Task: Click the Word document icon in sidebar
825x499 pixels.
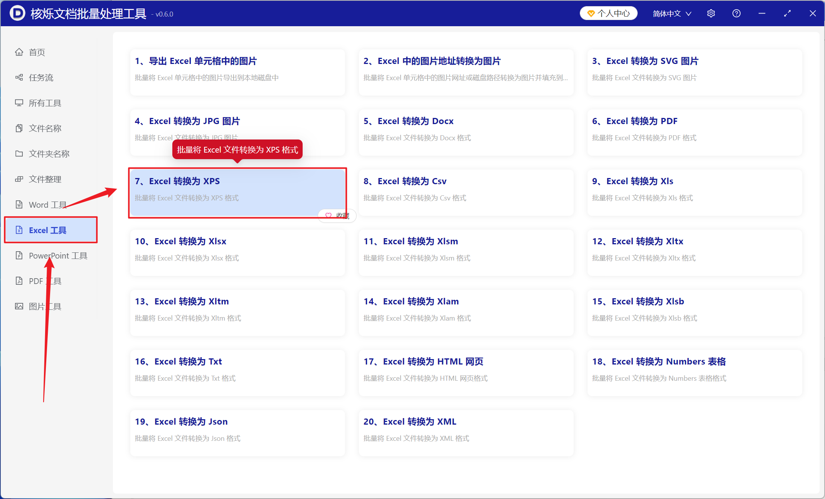Action: tap(19, 205)
